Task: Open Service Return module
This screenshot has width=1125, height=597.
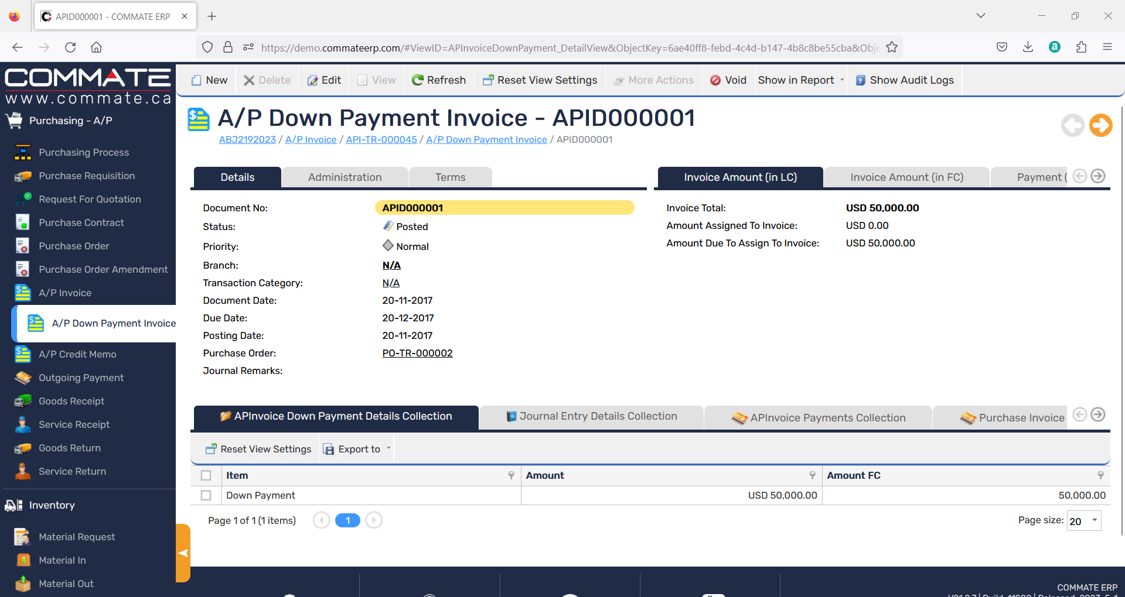Action: pos(72,471)
